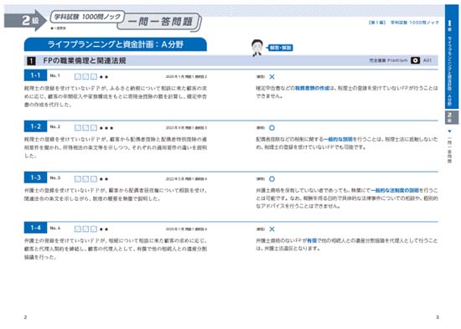Click the 学科試験 1000問ノック title label
Image resolution: width=461 pixels, height=329 pixels.
[x=87, y=17]
